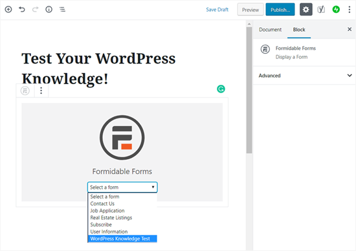Screen dimensions: 356x251
Task: Click the Formidable Forms icon in sidebar
Action: [x=265, y=49]
